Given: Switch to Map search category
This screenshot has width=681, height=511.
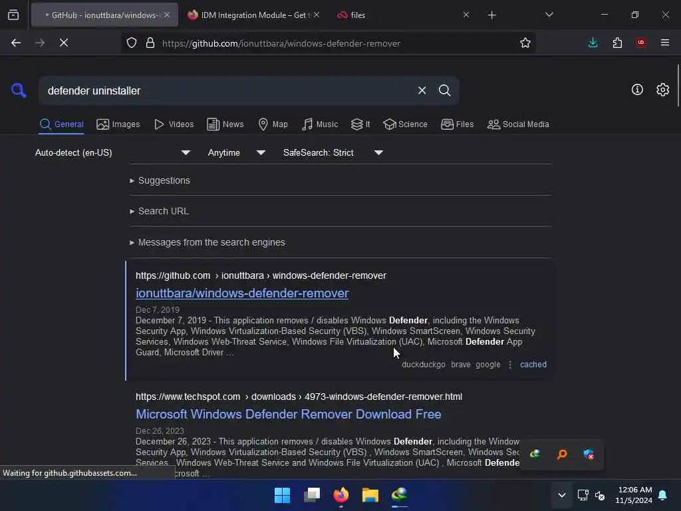Looking at the screenshot, I should (x=273, y=124).
